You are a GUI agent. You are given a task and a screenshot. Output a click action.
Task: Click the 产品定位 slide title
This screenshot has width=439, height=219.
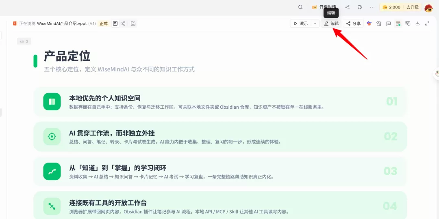pyautogui.click(x=67, y=56)
